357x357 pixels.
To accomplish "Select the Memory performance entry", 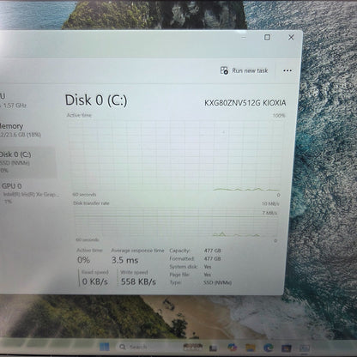I will tap(27, 130).
